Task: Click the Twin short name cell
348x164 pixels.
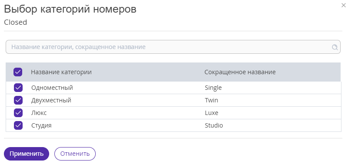Action: tap(211, 101)
